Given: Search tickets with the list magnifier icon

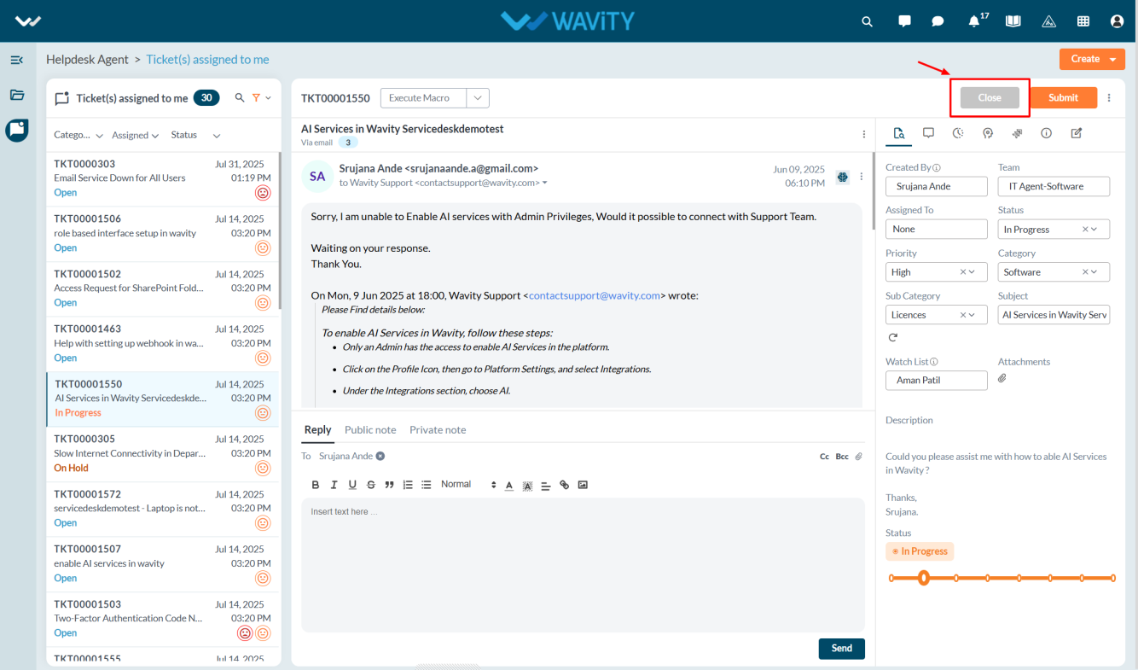Looking at the screenshot, I should point(240,98).
